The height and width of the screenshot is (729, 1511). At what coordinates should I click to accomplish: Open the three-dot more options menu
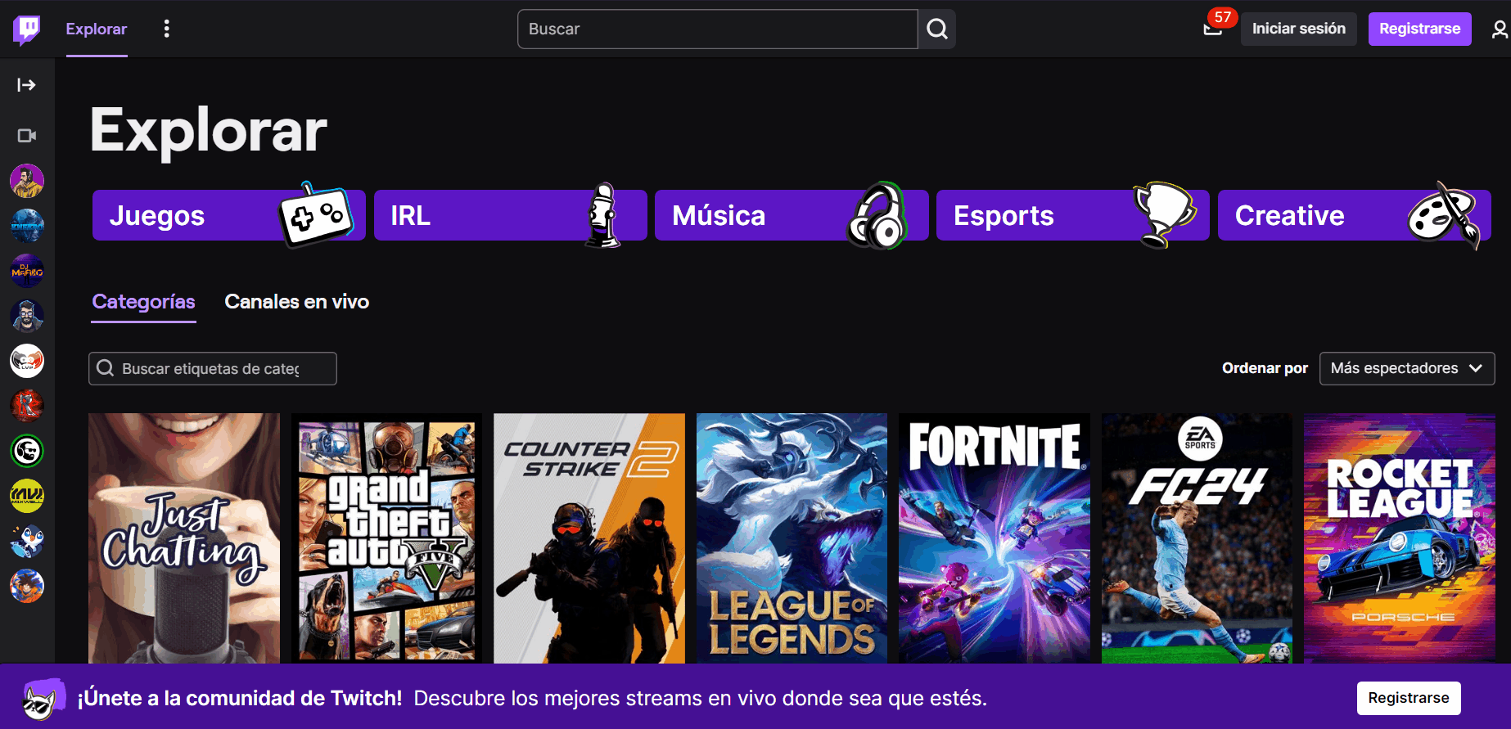pyautogui.click(x=167, y=29)
